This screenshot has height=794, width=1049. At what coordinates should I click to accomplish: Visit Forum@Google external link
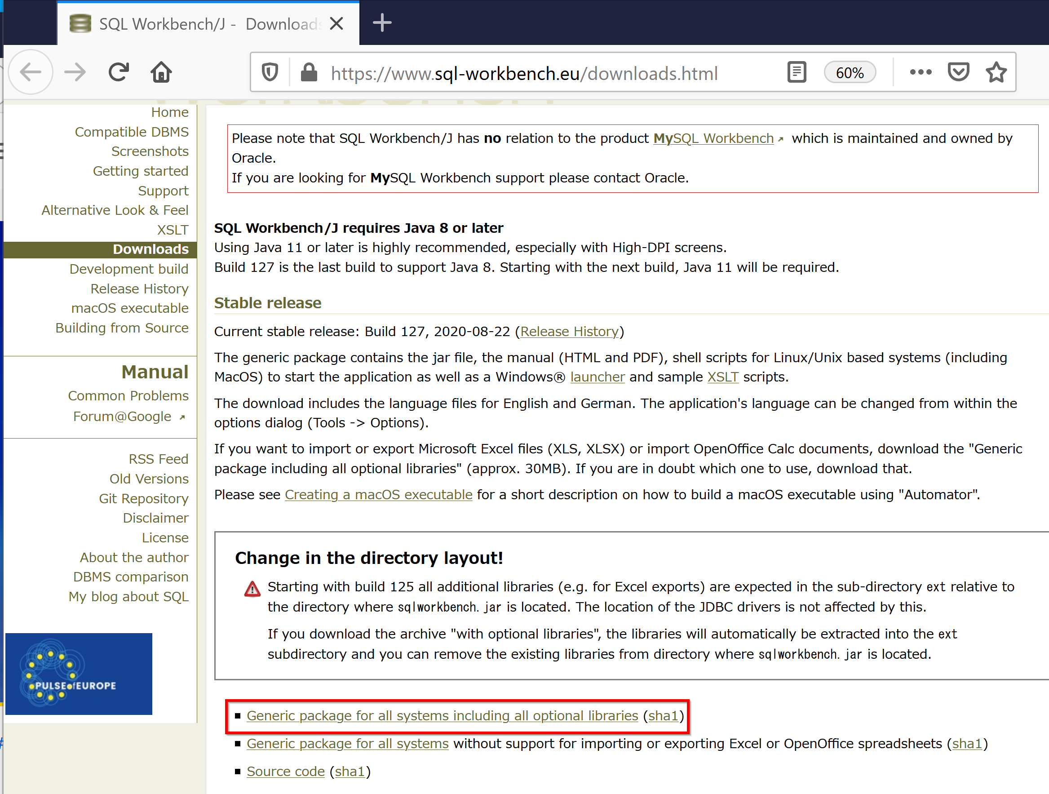point(129,417)
